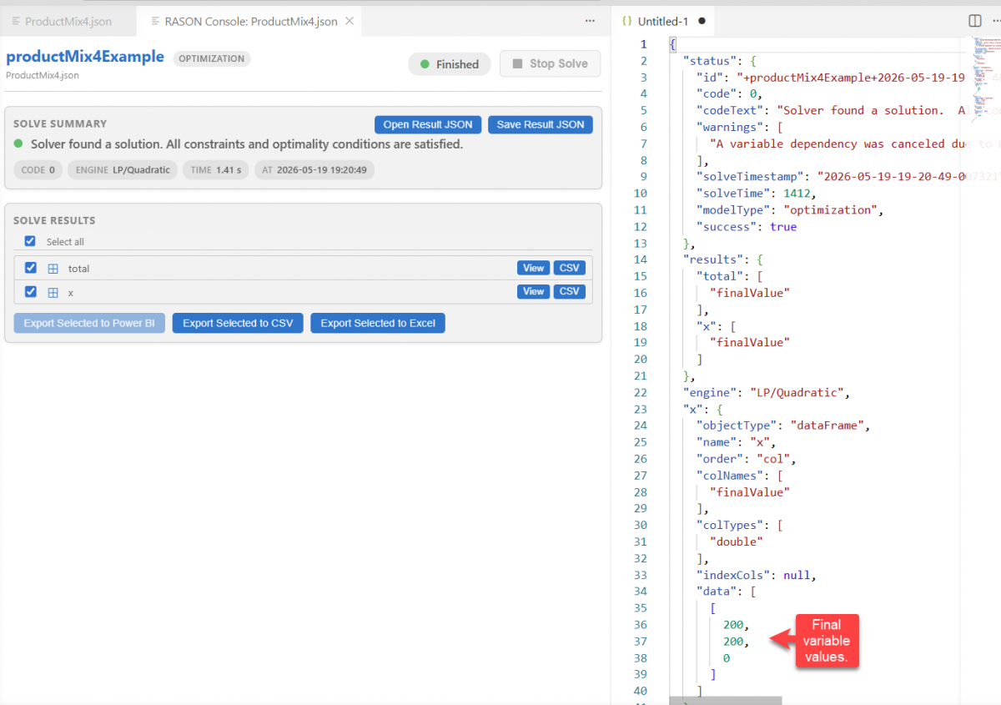Click the ProductMix4.json subtitle under title

click(x=43, y=75)
